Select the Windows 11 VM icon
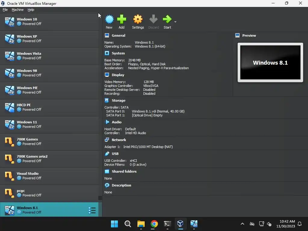Image resolution: width=308 pixels, height=231 pixels. (x=9, y=125)
